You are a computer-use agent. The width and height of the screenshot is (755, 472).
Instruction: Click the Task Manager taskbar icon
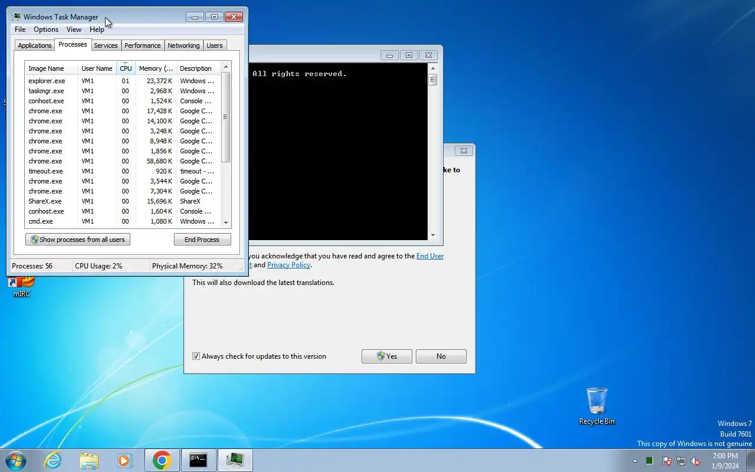coord(235,460)
